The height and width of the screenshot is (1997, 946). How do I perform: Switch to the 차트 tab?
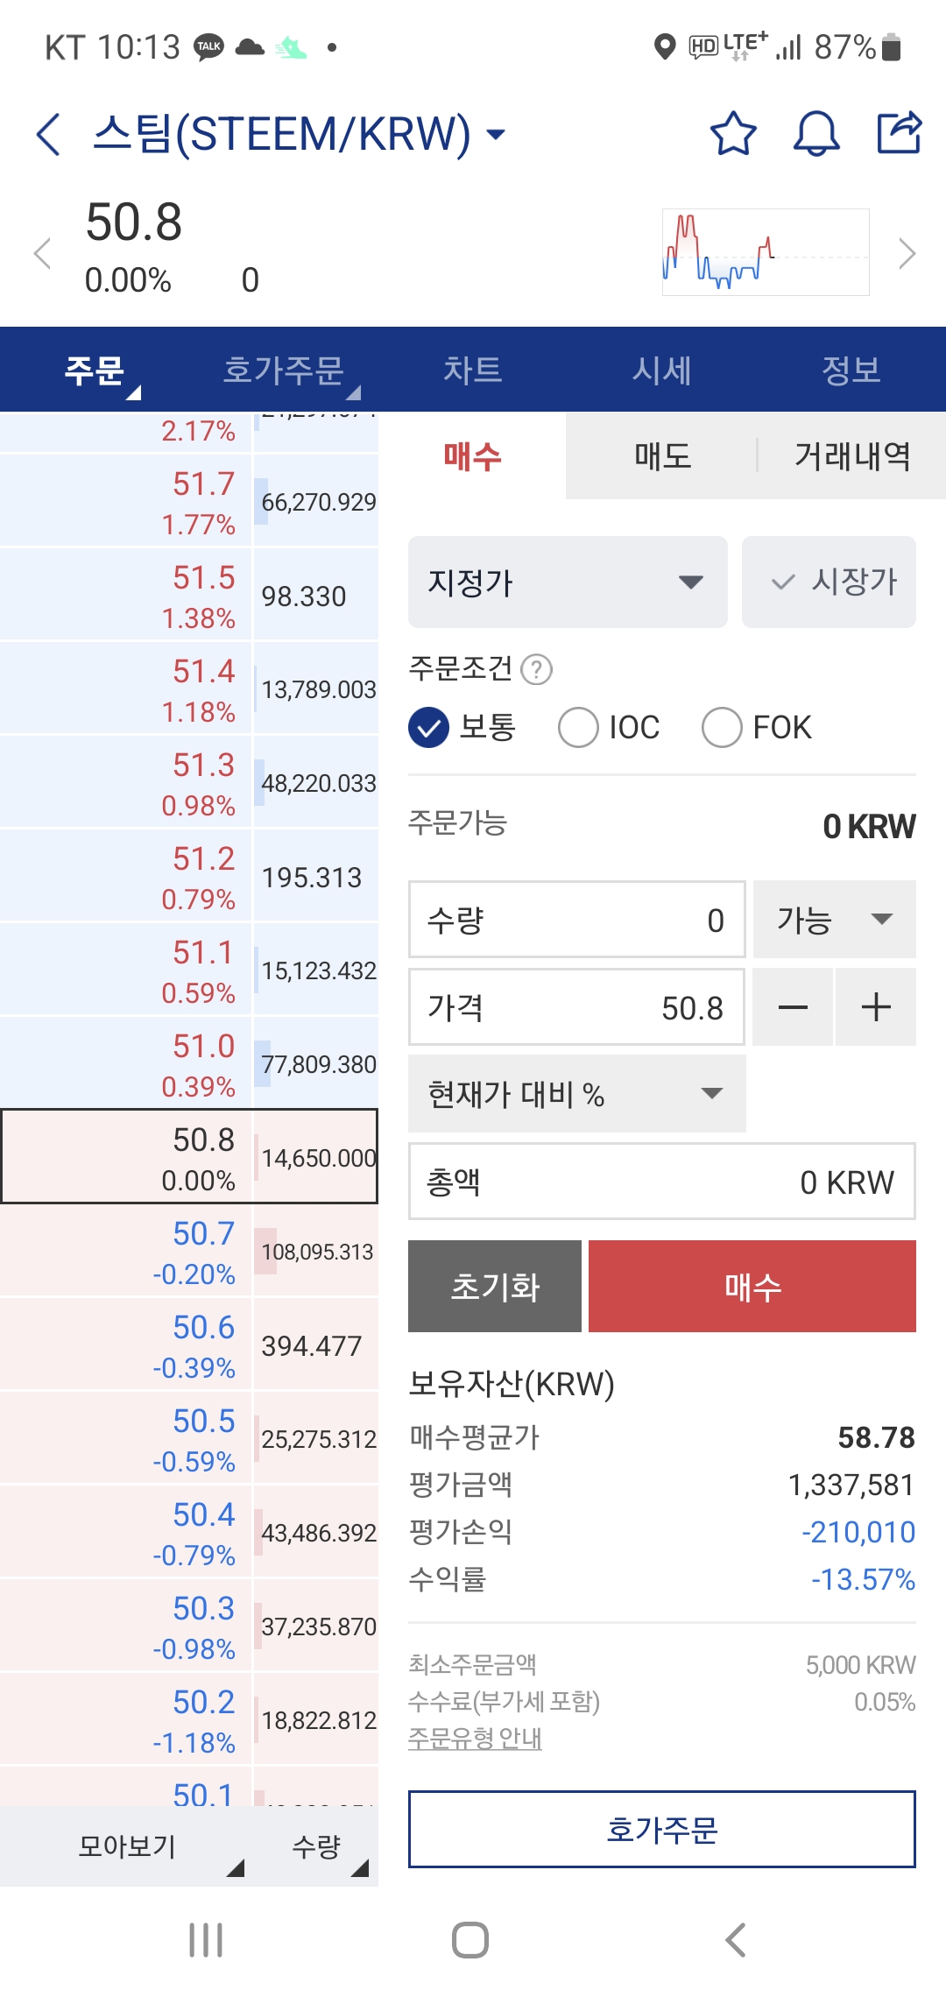473,370
